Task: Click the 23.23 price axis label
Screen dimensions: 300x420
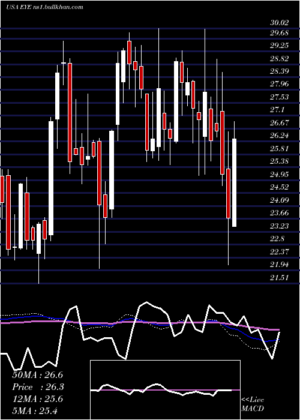Action: pyautogui.click(x=280, y=226)
